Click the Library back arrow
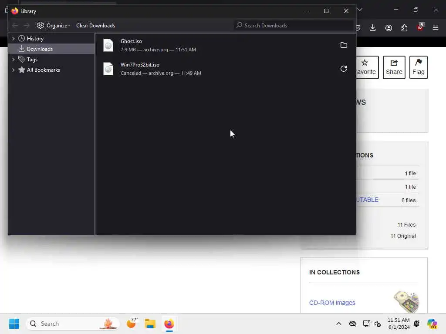 [x=15, y=26]
